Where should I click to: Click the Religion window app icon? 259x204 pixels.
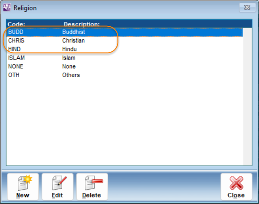tap(7, 7)
